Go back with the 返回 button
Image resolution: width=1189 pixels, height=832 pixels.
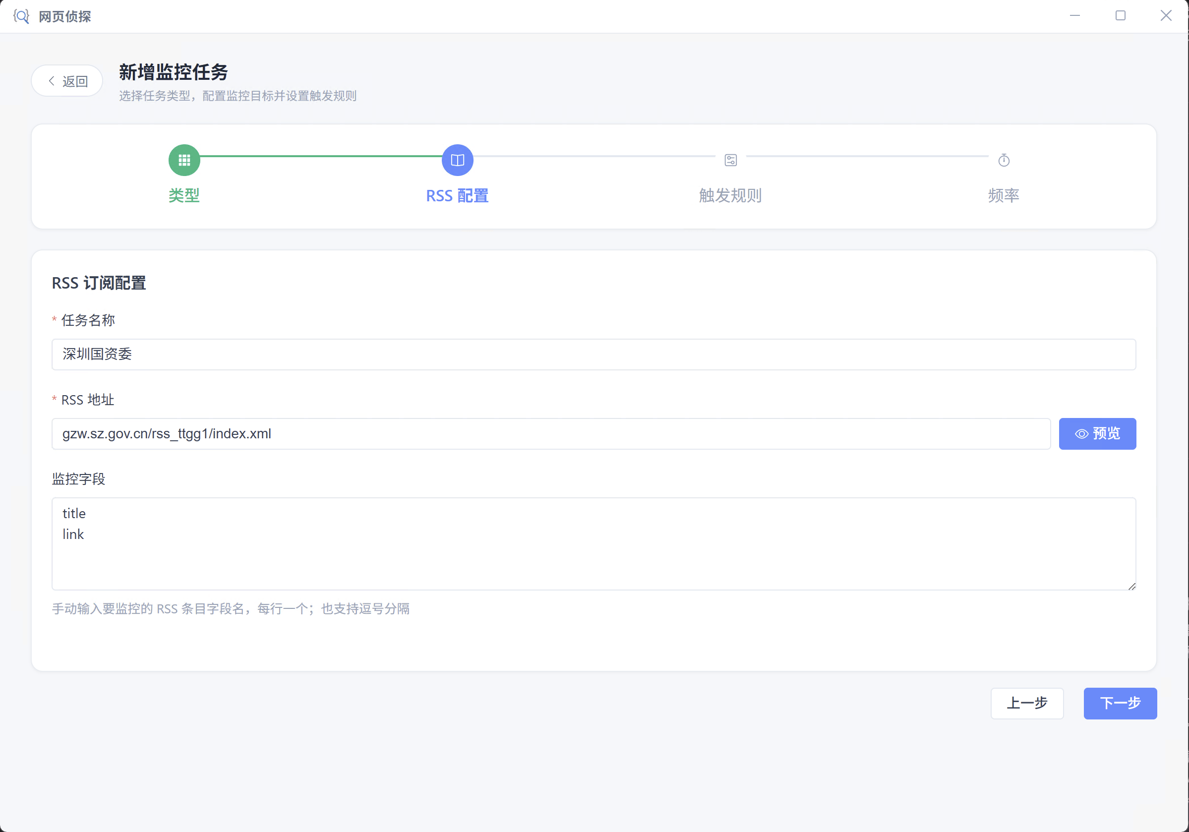pos(67,81)
